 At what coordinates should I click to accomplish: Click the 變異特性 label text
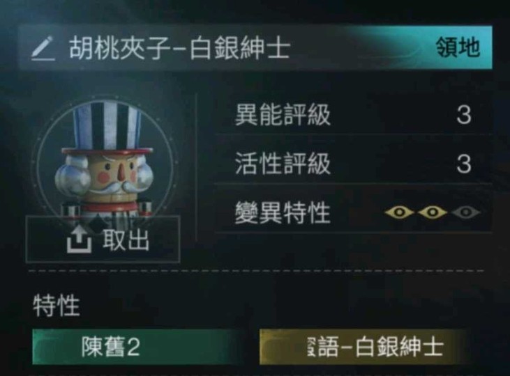[x=283, y=213]
